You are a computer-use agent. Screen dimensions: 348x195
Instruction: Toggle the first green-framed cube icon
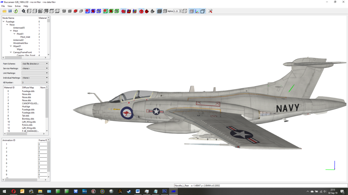[105, 11]
